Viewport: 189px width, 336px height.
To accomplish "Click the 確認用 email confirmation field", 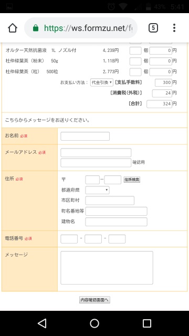I will pyautogui.click(x=96, y=163).
